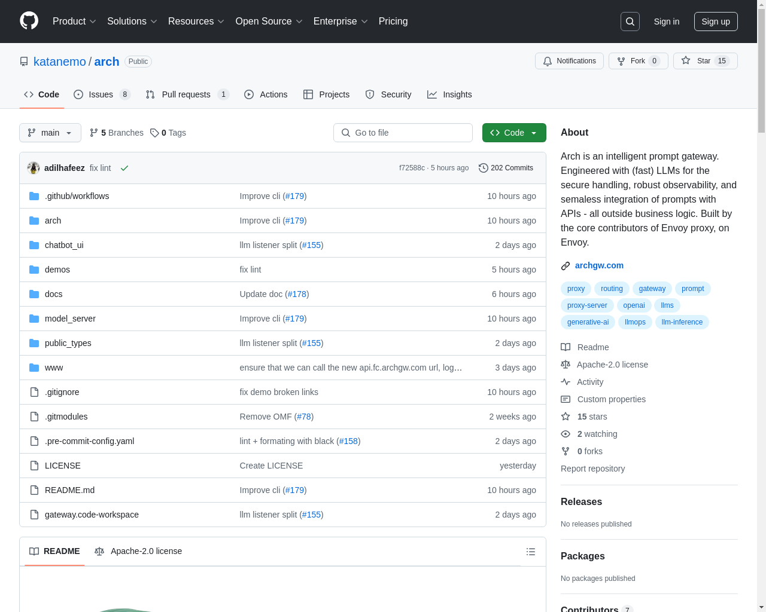
Task: Click the folder icon beside arch
Action: coord(34,221)
